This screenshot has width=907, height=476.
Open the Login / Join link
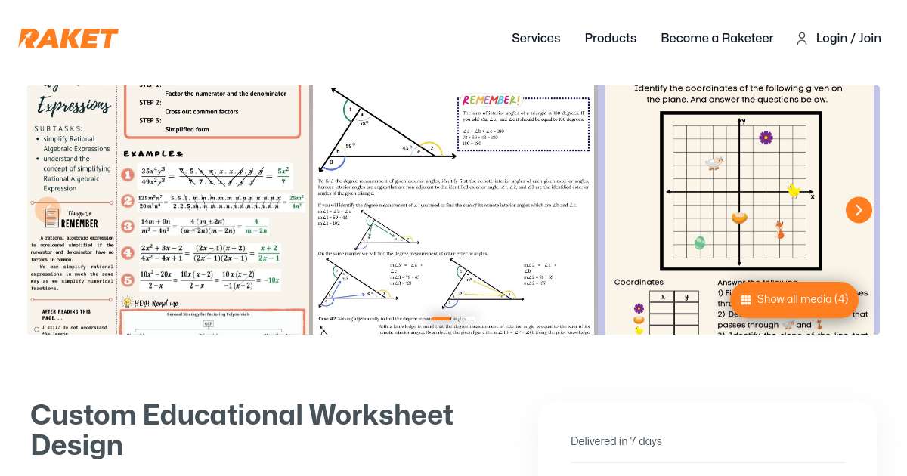848,39
